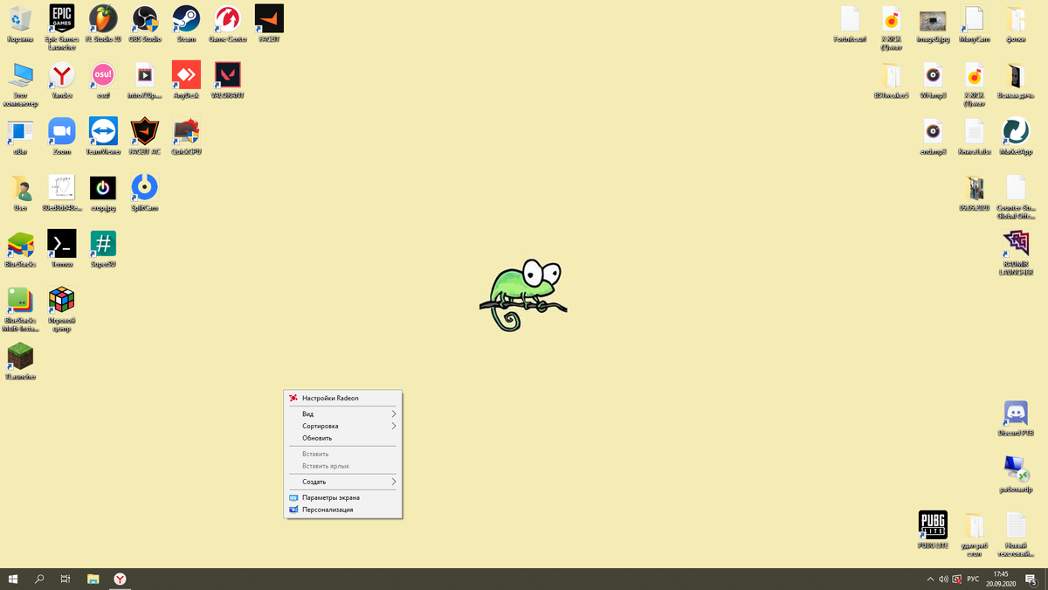Select the WH.mp3 audio file
The height and width of the screenshot is (590, 1048).
933,80
